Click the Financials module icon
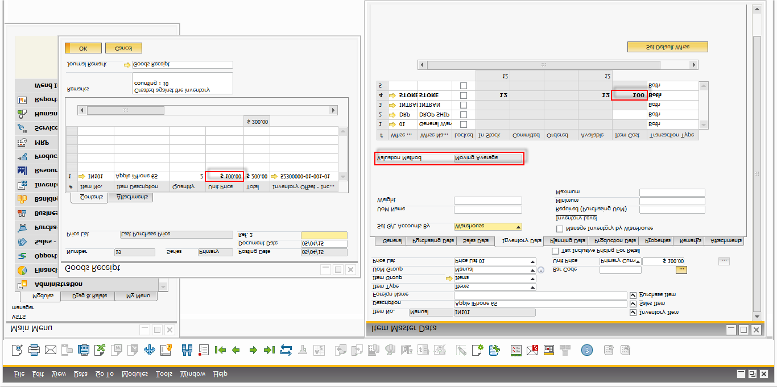 coord(22,270)
